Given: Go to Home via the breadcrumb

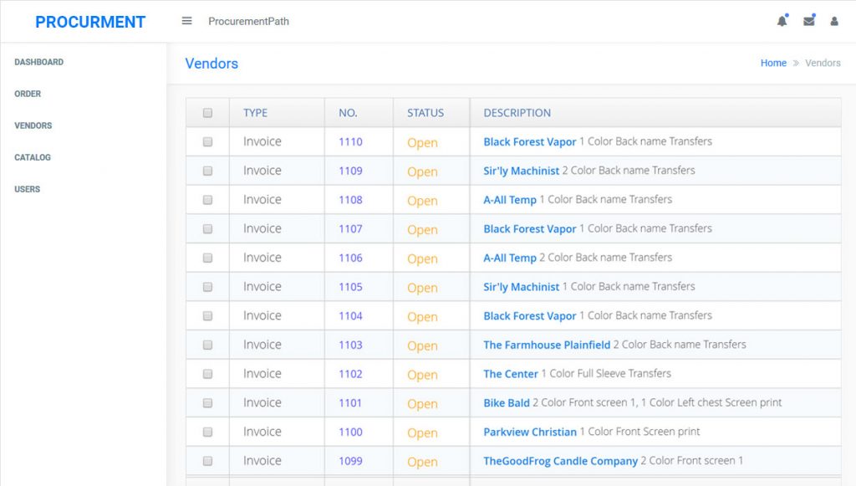Looking at the screenshot, I should 773,63.
